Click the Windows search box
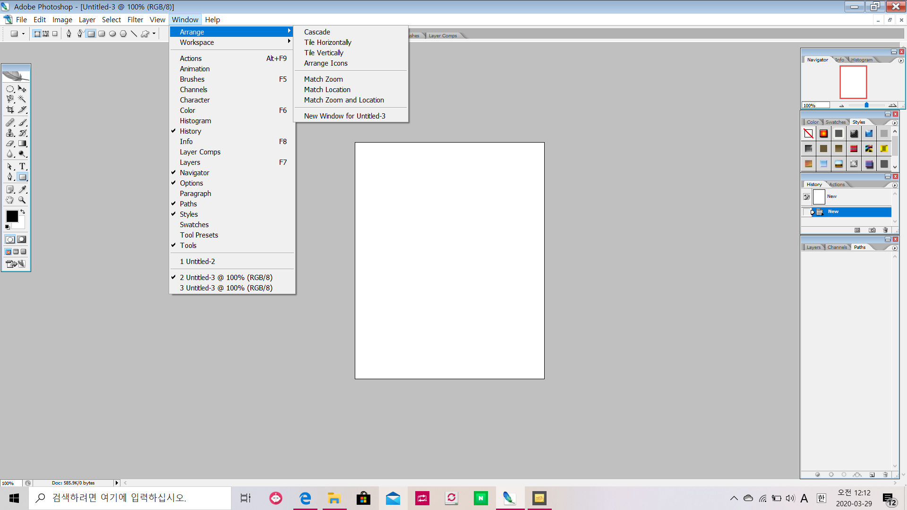The height and width of the screenshot is (510, 907). point(130,498)
